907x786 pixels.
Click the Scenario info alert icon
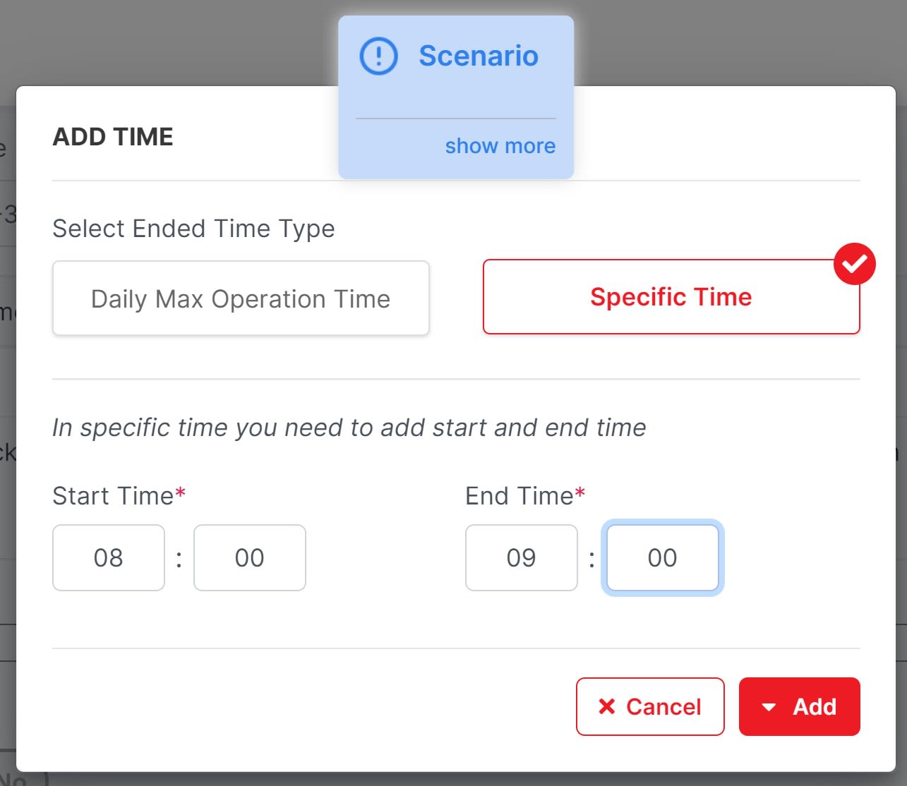[379, 56]
